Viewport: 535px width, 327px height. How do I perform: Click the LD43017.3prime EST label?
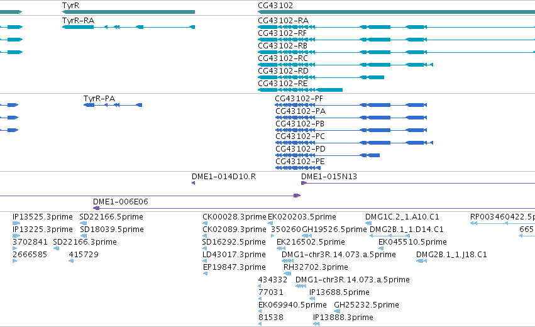point(234,255)
